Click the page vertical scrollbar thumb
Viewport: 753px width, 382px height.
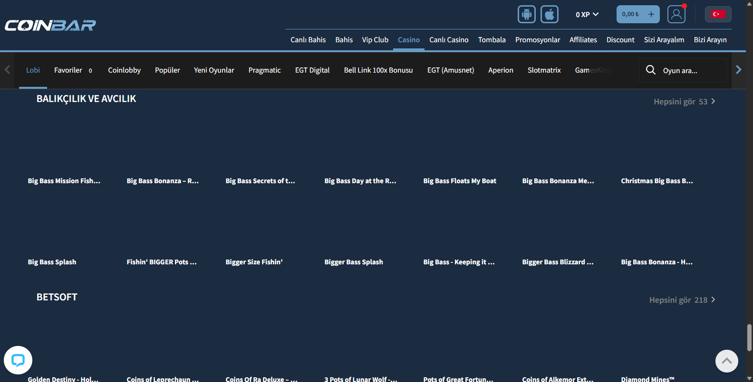click(749, 337)
